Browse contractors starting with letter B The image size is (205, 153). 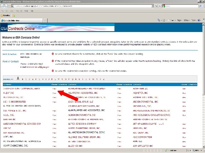tap(22, 79)
